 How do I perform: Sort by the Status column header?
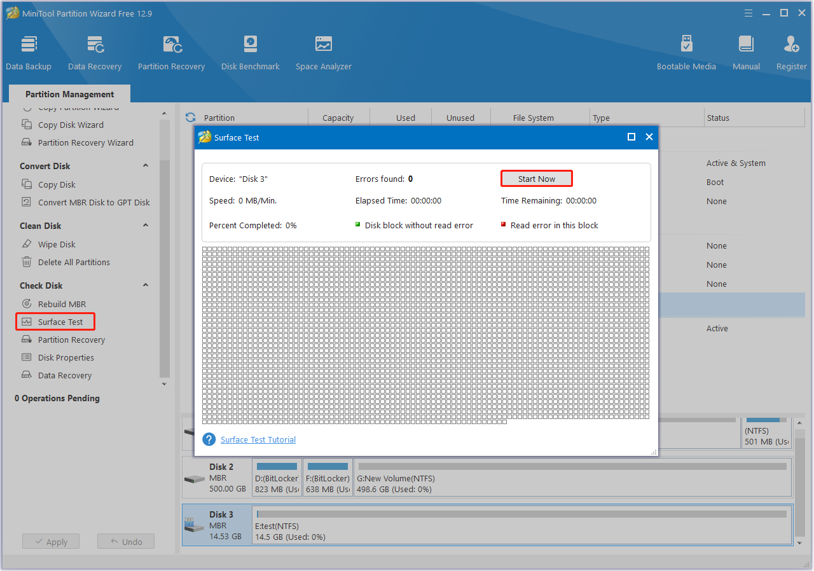[718, 118]
